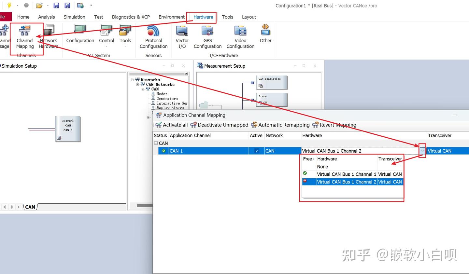Open Vector I/O hardware settings

(182, 37)
